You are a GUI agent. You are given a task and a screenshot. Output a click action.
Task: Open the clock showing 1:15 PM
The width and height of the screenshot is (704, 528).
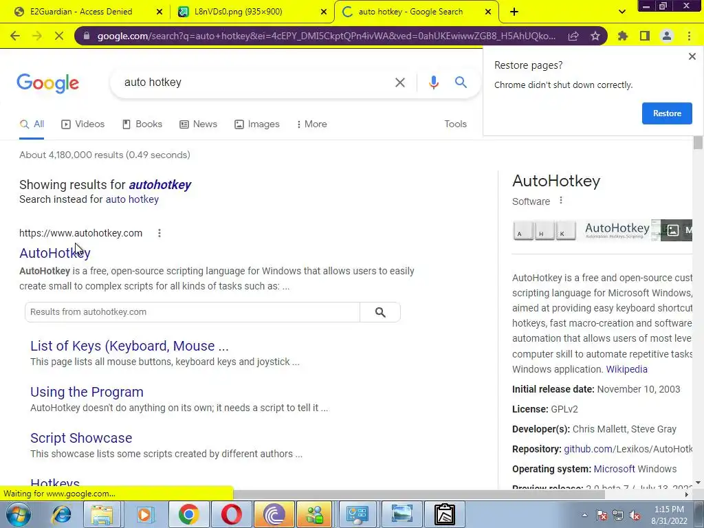click(x=669, y=515)
